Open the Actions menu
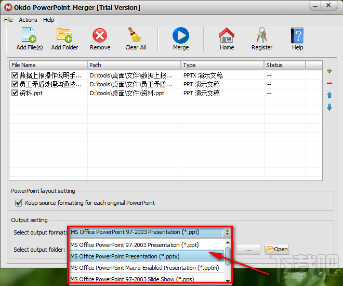This screenshot has width=343, height=286. pyautogui.click(x=28, y=20)
